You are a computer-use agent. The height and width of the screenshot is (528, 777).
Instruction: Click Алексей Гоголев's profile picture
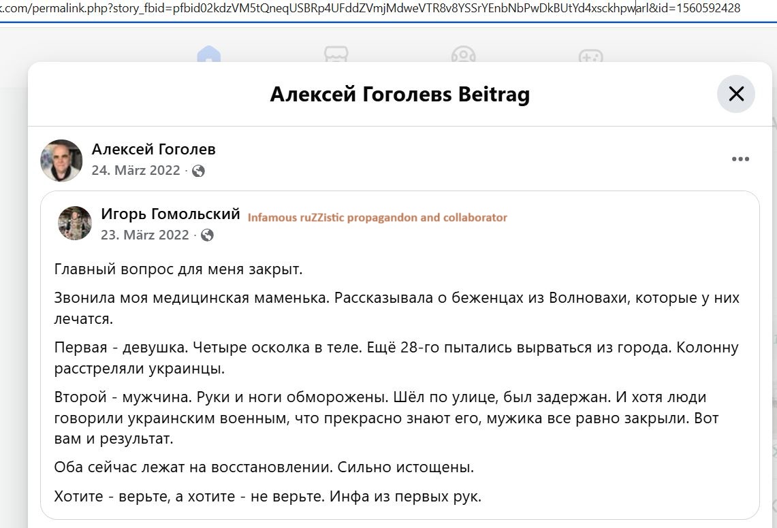pyautogui.click(x=61, y=160)
